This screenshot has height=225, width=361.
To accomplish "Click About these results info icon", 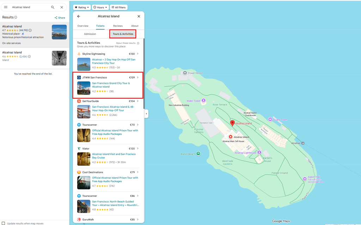I will [138, 43].
